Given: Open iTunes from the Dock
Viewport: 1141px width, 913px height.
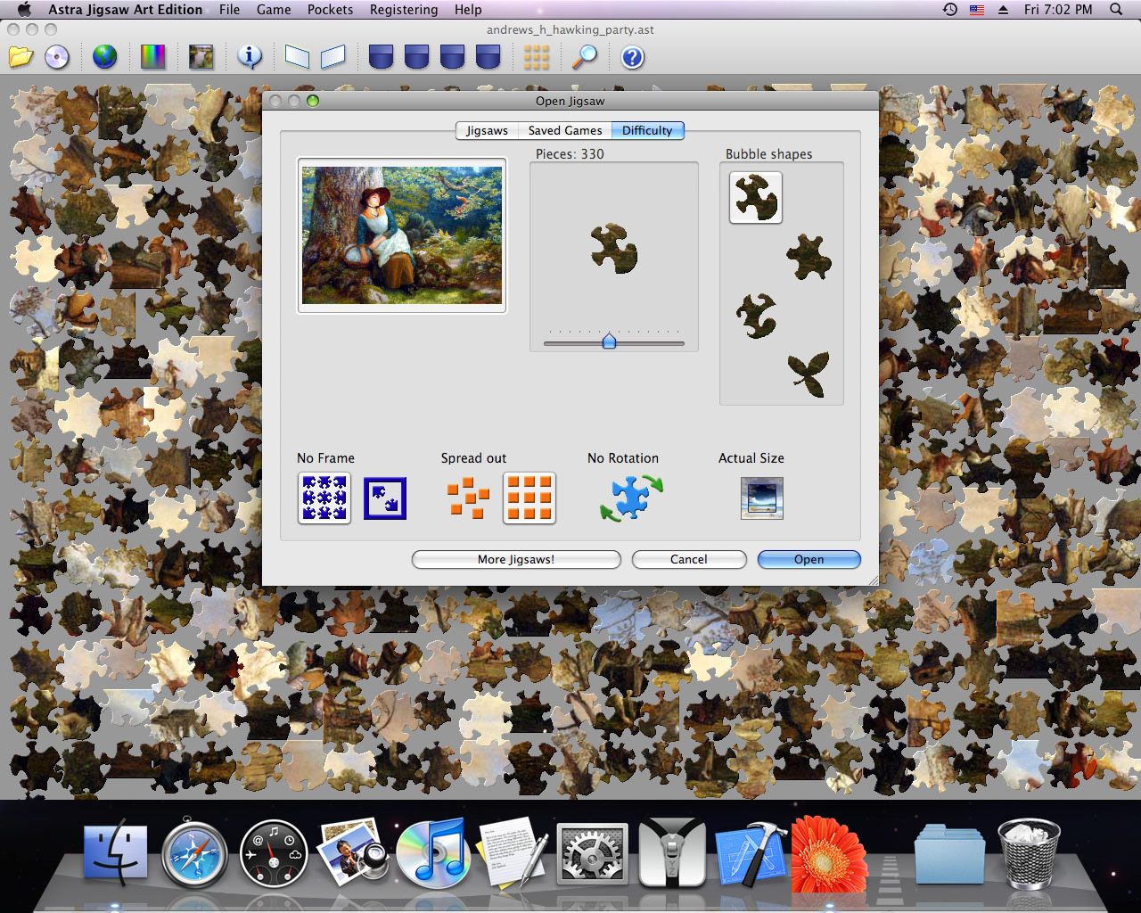Looking at the screenshot, I should tap(431, 853).
